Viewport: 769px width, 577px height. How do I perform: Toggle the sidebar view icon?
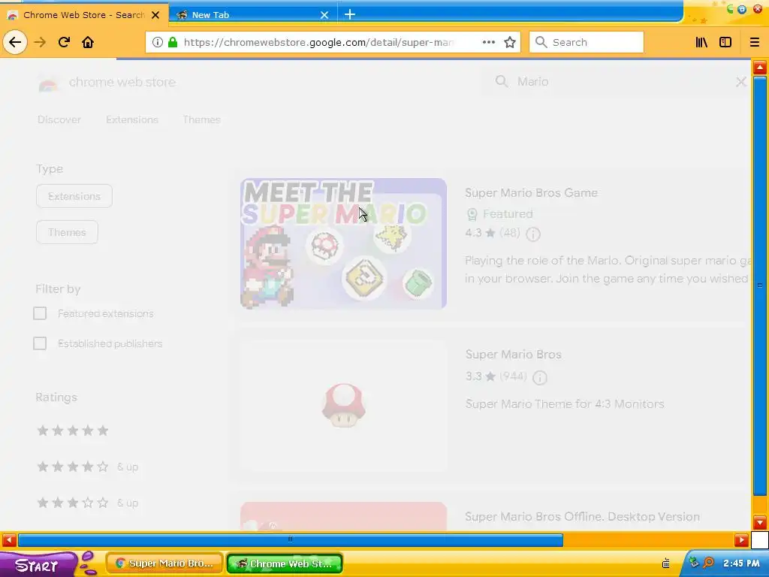(725, 42)
